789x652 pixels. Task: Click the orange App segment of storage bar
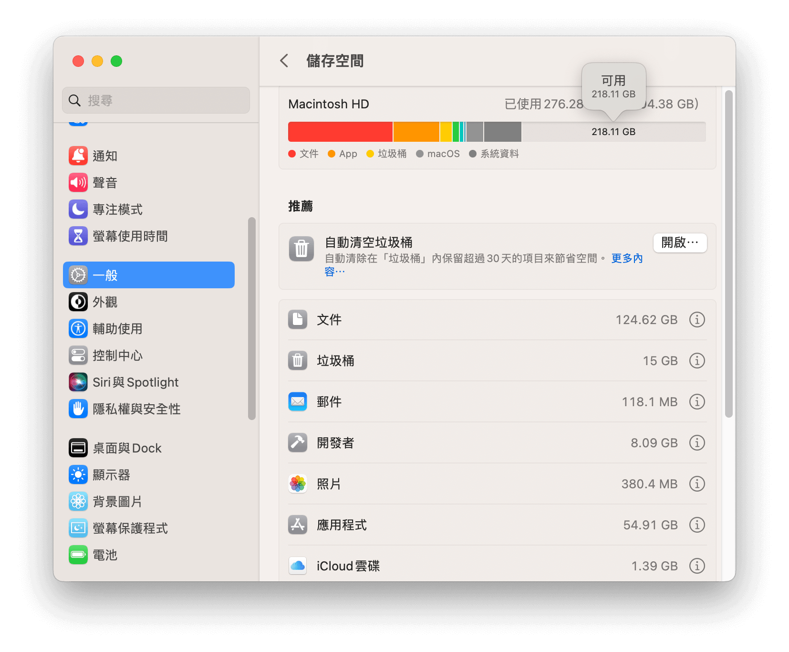pos(416,132)
